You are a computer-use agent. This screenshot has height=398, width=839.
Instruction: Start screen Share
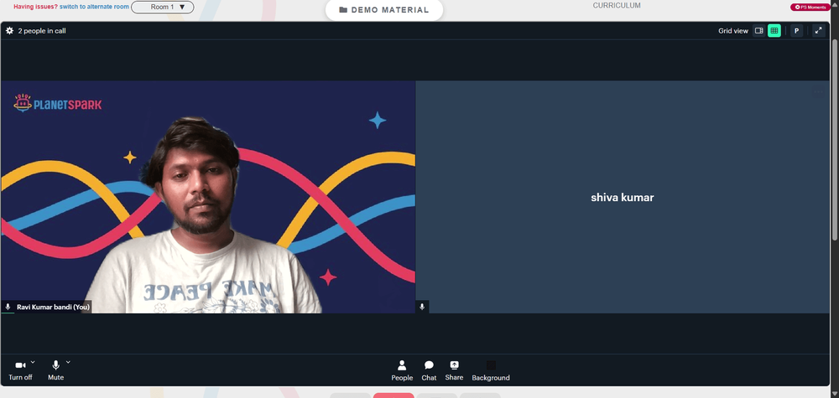[454, 370]
